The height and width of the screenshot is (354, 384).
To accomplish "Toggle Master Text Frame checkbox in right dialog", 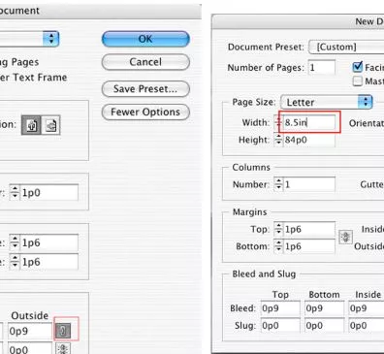I will (x=357, y=80).
